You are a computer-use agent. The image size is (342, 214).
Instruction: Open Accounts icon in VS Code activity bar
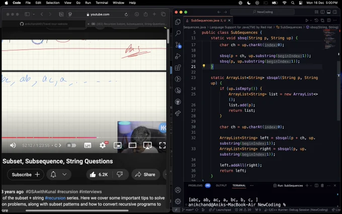click(178, 190)
